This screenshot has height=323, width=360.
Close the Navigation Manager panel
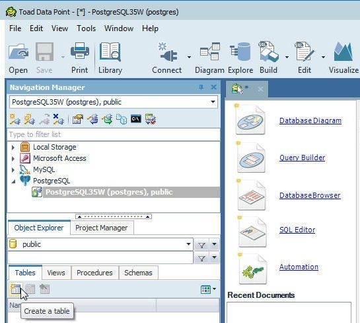pos(213,87)
